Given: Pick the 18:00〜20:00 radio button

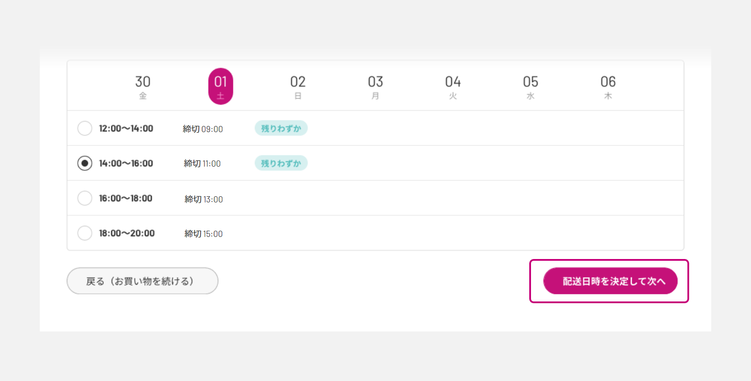Looking at the screenshot, I should click(x=85, y=233).
